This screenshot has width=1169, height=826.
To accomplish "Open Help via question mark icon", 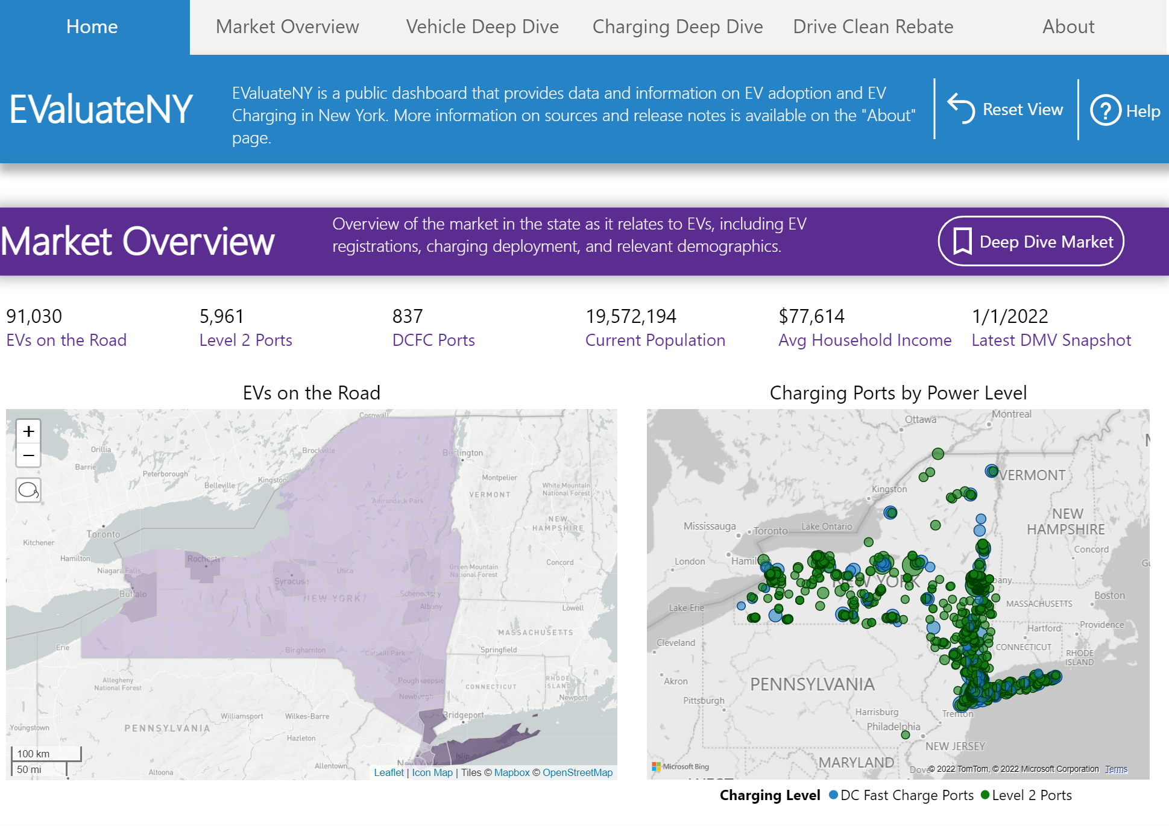I will click(x=1106, y=110).
